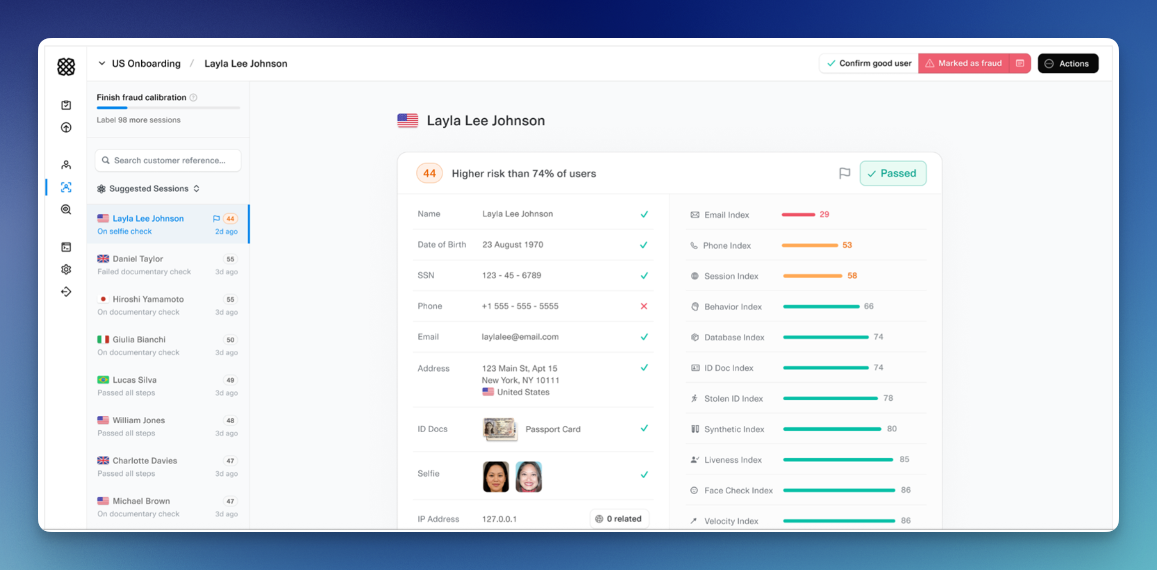Expand the US Onboarding dropdown chevron
Image resolution: width=1157 pixels, height=570 pixels.
coord(102,63)
